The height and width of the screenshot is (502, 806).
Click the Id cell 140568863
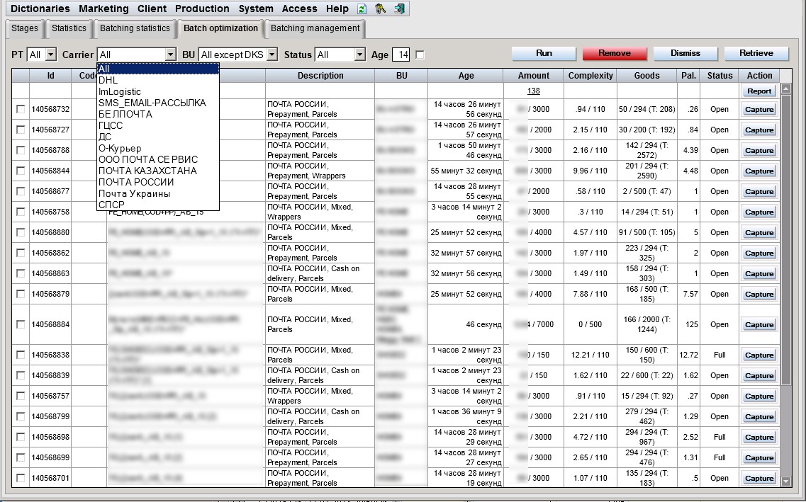[50, 273]
